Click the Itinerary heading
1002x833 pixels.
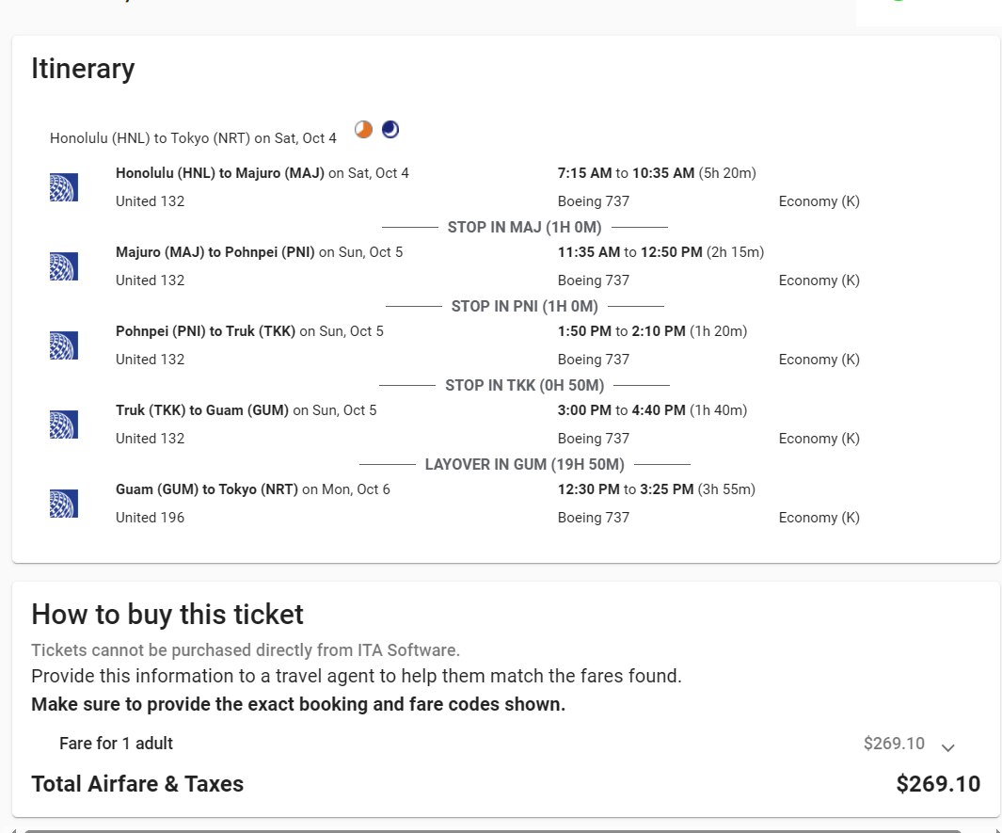pos(83,69)
